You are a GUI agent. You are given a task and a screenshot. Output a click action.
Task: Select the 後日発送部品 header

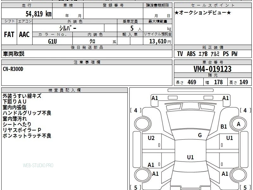point(87,47)
